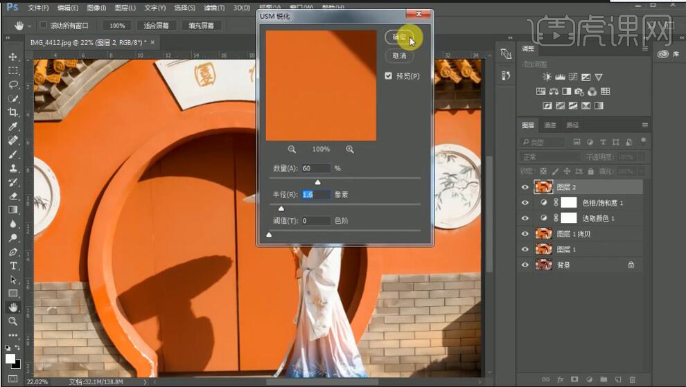The image size is (686, 387).
Task: Select the Eraser tool
Action: tap(12, 196)
